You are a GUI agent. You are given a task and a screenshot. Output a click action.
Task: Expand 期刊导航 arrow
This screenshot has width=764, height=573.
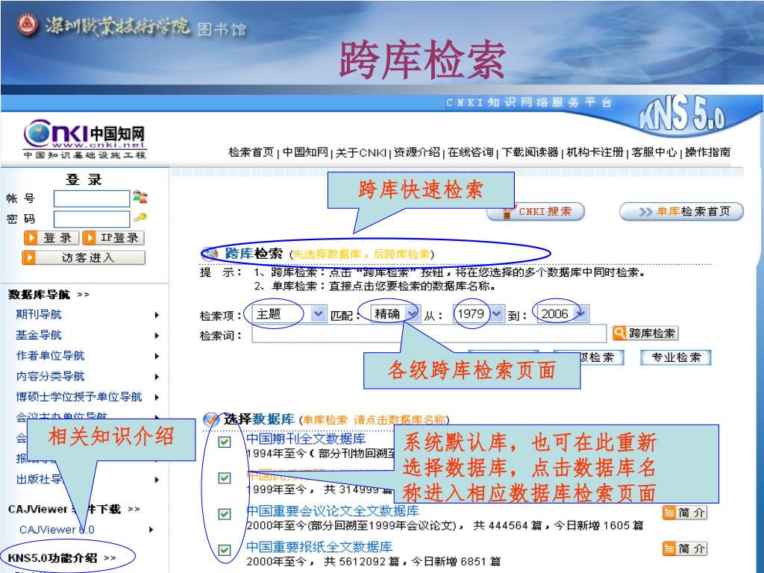[157, 315]
